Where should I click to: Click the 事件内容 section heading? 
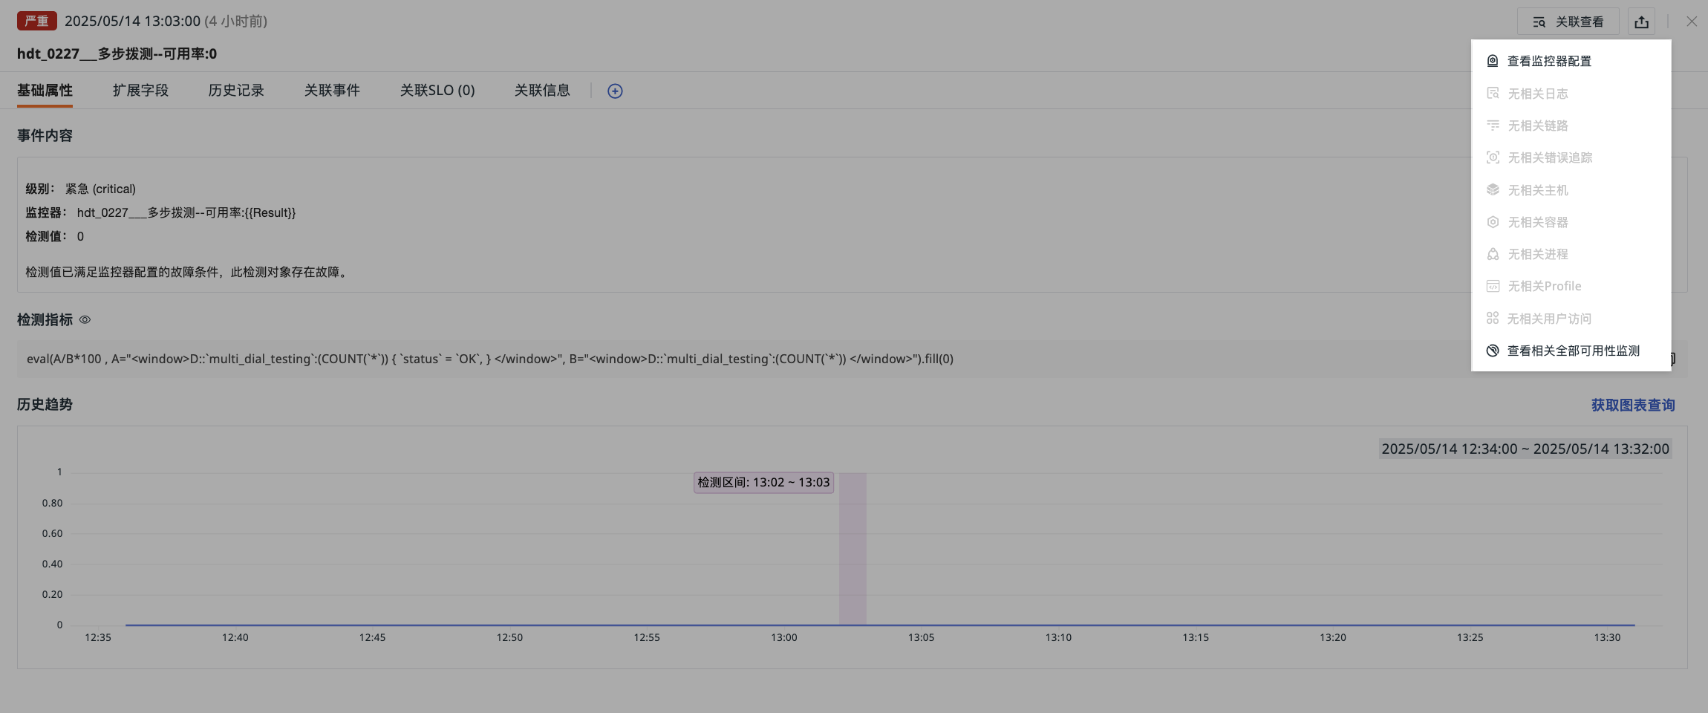pos(45,136)
